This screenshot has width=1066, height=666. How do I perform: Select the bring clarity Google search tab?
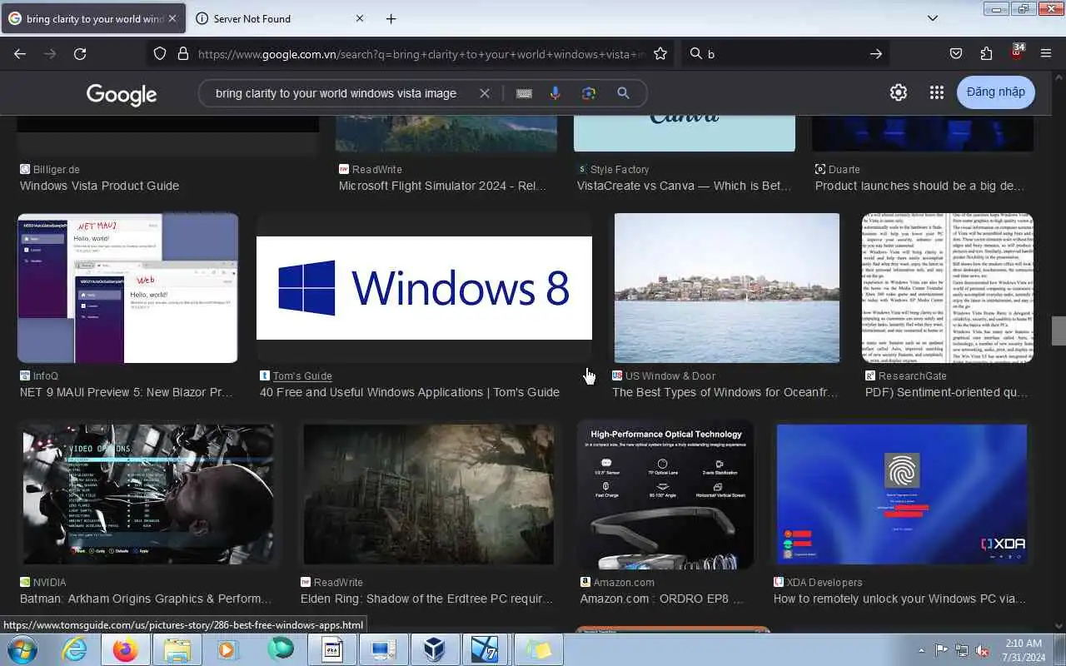pos(93,18)
